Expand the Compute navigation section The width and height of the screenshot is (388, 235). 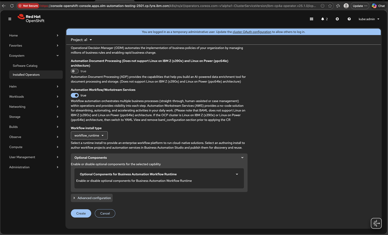click(34, 147)
